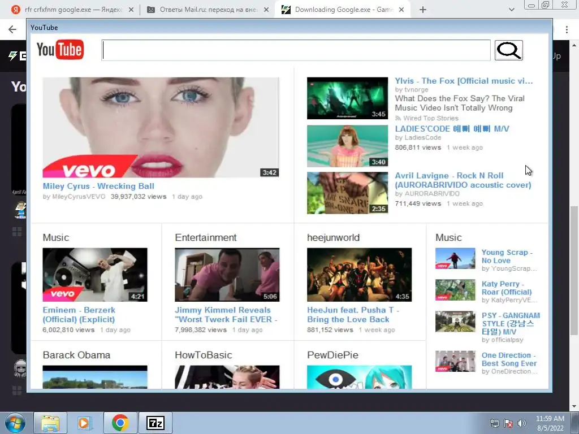This screenshot has width=579, height=434.
Task: Open the Eminem - Berzerk (Official) title link
Action: pyautogui.click(x=79, y=315)
